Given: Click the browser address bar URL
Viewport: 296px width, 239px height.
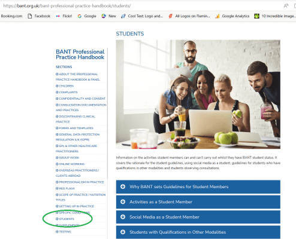Looking at the screenshot, I should tap(67, 6).
